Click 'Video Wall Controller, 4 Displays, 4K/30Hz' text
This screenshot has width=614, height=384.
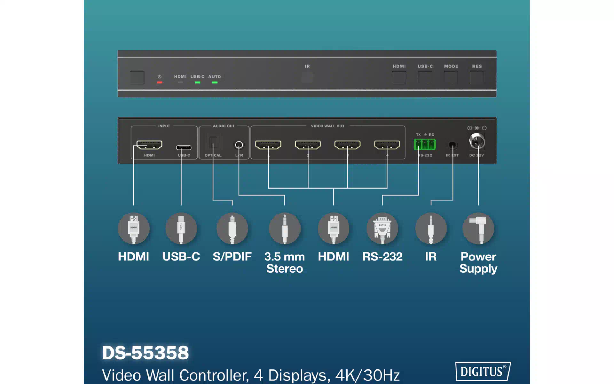[x=251, y=375]
